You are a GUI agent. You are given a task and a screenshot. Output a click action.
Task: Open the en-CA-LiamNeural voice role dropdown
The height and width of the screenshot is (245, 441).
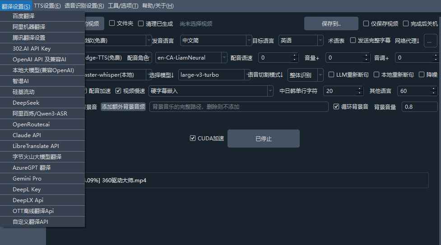pos(191,58)
